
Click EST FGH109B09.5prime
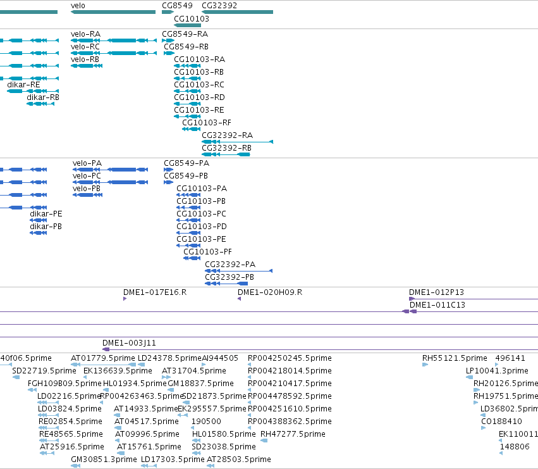[65, 384]
